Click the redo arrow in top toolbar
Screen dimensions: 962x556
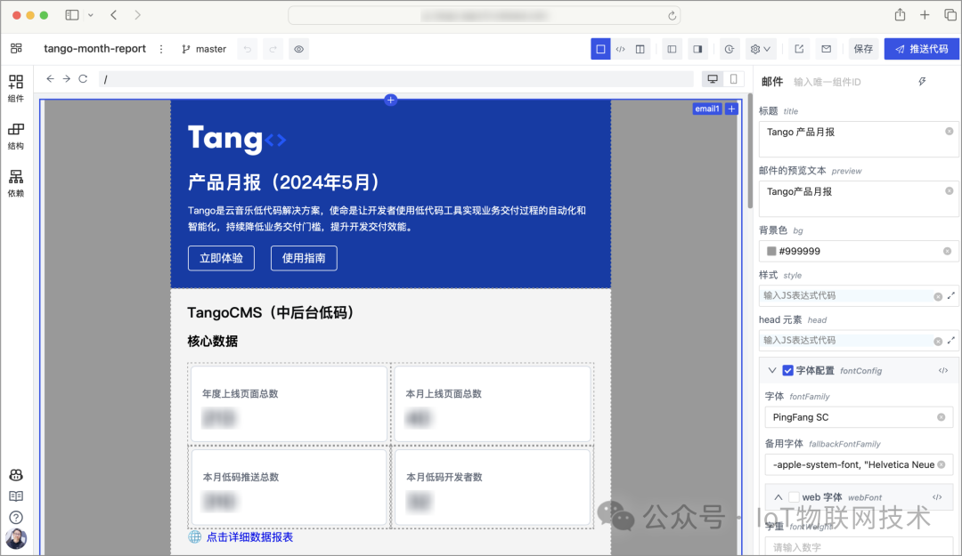click(273, 49)
